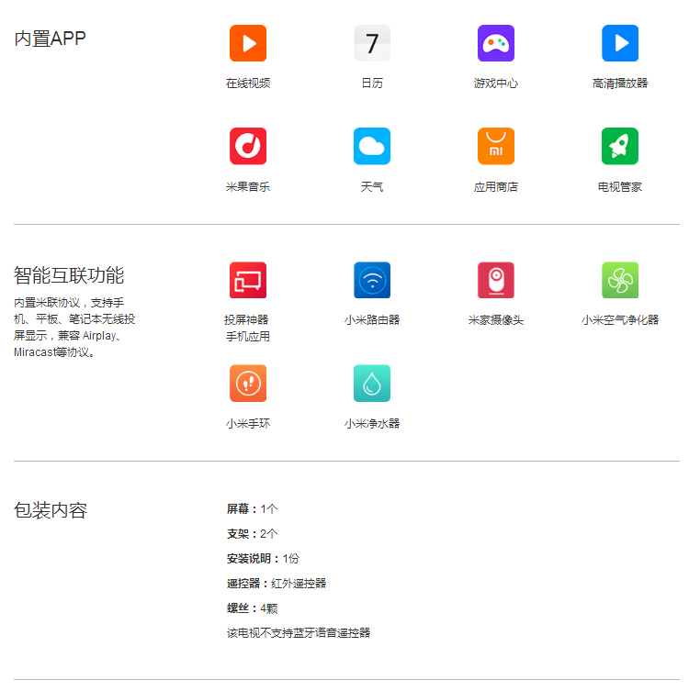This screenshot has height=691, width=689.
Task: Click the 包装内容 section heading
Action: (51, 510)
